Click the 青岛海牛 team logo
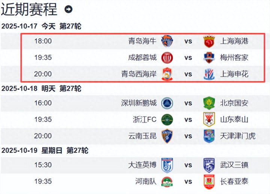Screen dimensions: 270x194 pos(167,41)
